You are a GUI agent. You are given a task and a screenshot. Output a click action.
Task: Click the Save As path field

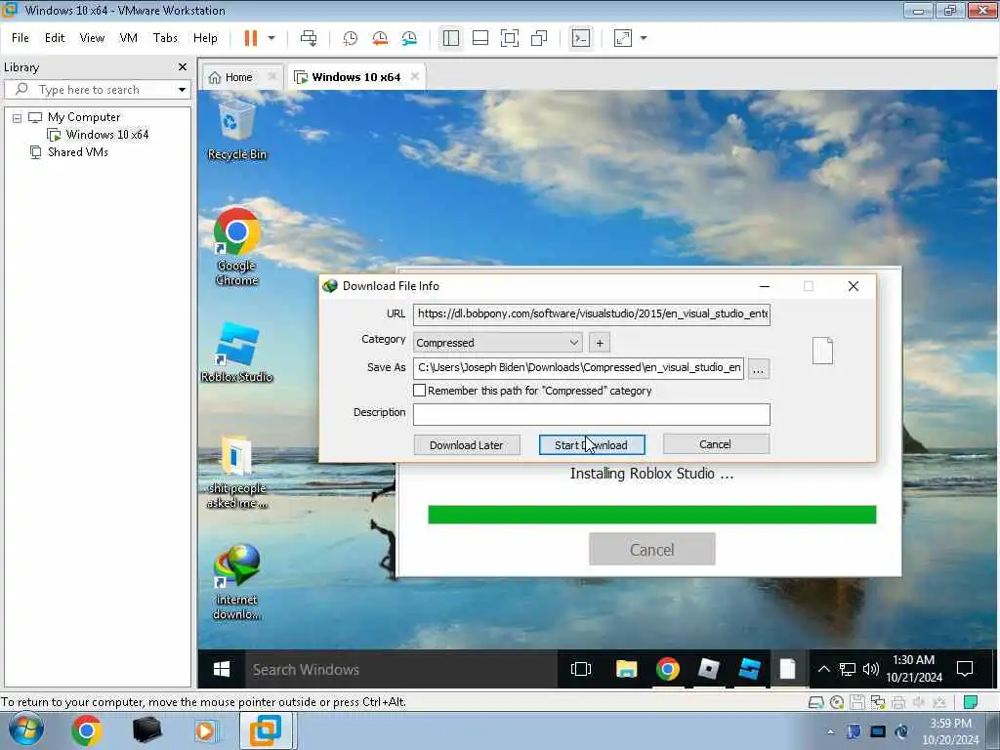pyautogui.click(x=578, y=367)
